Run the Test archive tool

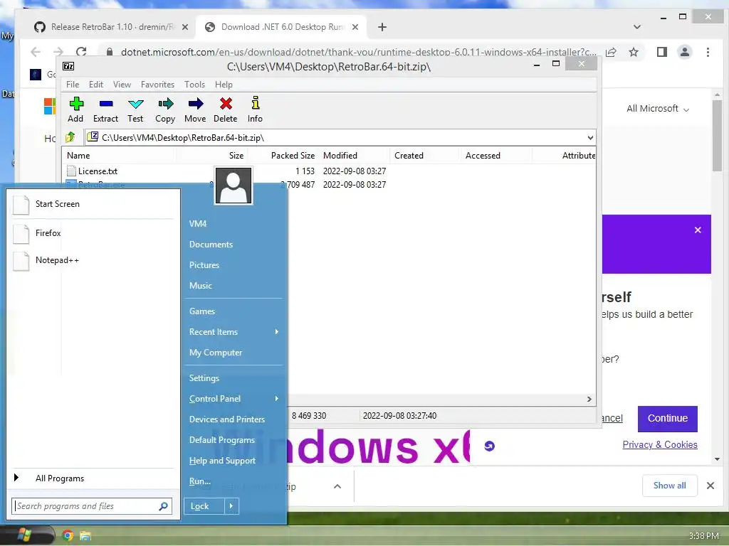point(136,104)
